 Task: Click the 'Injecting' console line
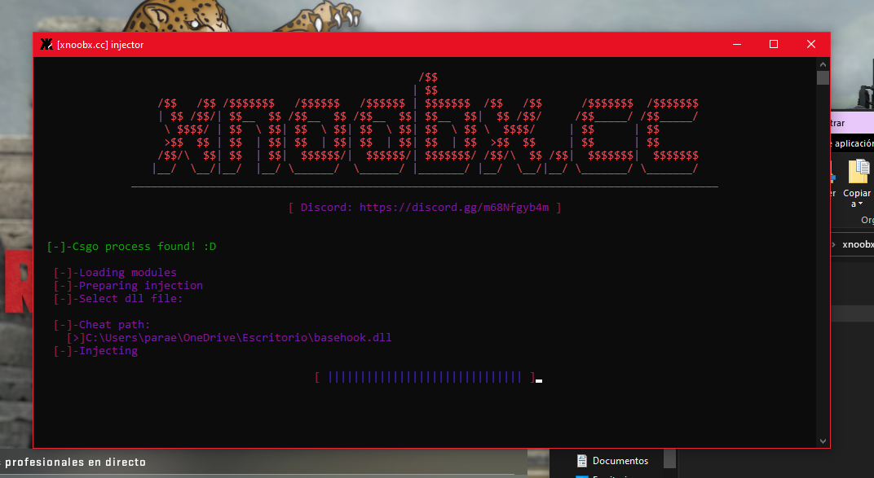pyautogui.click(x=95, y=351)
